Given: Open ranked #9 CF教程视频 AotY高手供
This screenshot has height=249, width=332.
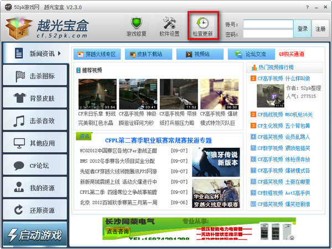Looking at the screenshot, I should tap(284, 193).
